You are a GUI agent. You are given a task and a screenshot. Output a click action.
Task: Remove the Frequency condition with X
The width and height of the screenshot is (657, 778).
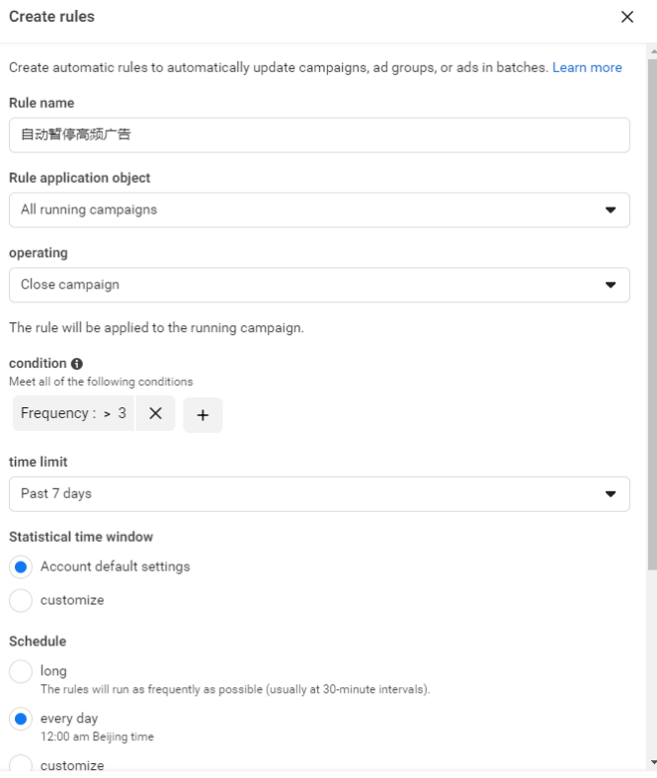click(x=155, y=413)
